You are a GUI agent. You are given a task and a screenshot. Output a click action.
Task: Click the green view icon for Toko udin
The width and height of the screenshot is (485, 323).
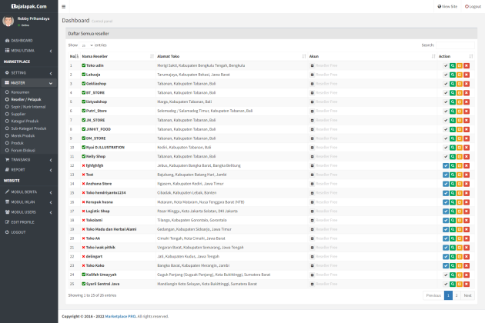[x=453, y=66]
